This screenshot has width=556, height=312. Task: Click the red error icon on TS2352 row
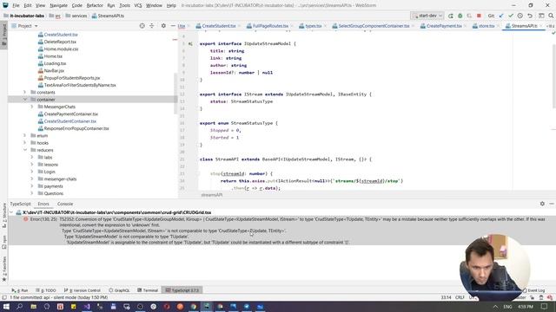tap(25, 219)
